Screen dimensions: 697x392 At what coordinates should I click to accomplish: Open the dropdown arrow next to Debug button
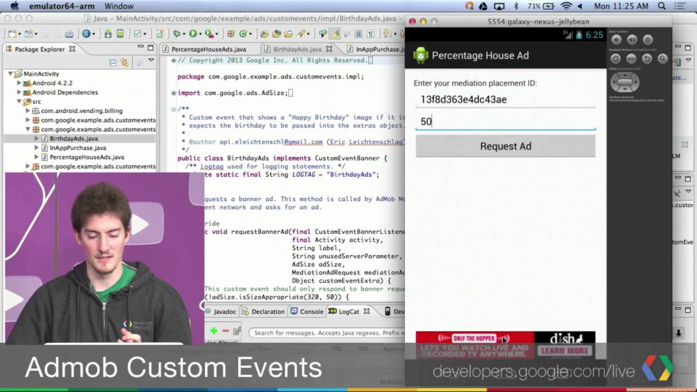pos(184,34)
